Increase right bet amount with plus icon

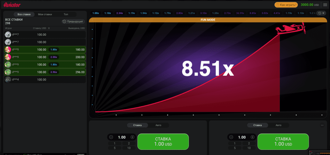252,137
